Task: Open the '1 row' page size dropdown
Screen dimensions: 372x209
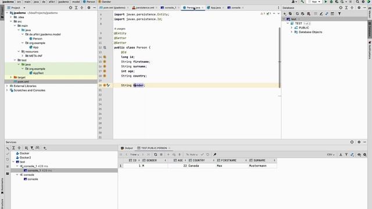Action: [134, 154]
